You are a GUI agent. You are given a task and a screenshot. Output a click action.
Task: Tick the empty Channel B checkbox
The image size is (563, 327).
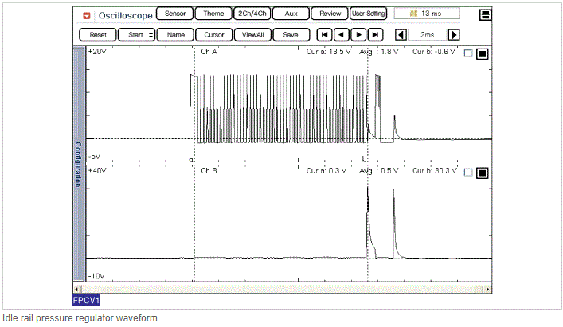tap(468, 172)
